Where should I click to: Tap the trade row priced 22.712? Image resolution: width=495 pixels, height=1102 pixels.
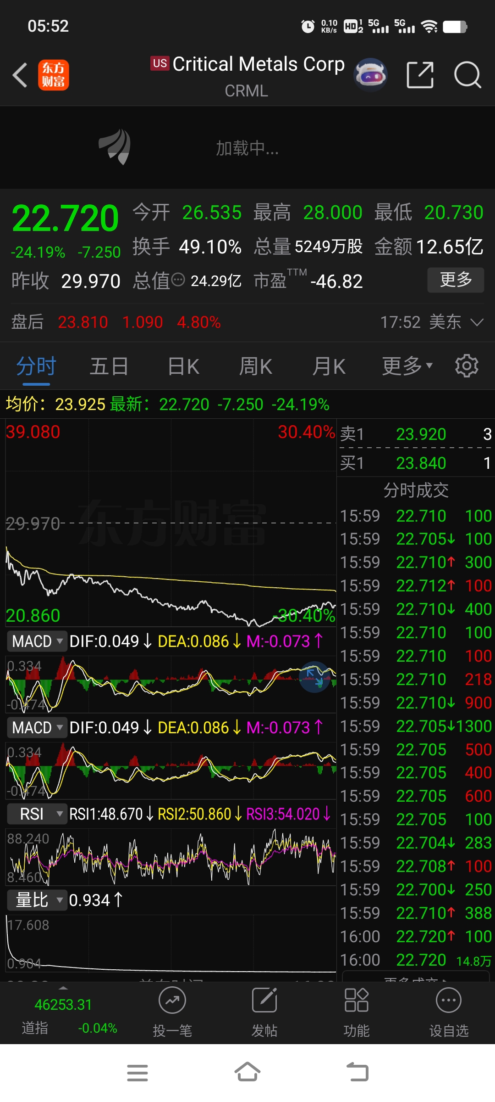coord(416,585)
